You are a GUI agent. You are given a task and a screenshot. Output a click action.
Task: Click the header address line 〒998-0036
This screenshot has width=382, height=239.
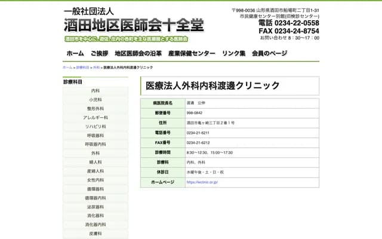pos(275,10)
